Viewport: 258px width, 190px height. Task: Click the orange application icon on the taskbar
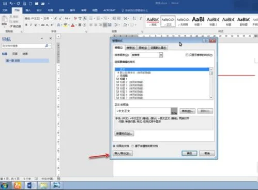(17, 185)
